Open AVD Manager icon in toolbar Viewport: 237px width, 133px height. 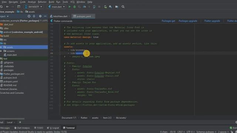click(105, 7)
